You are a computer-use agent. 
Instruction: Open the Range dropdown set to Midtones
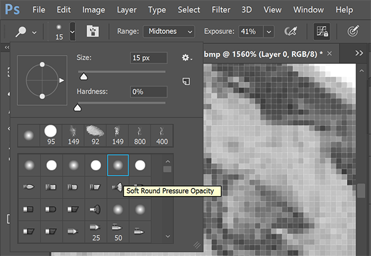(169, 32)
